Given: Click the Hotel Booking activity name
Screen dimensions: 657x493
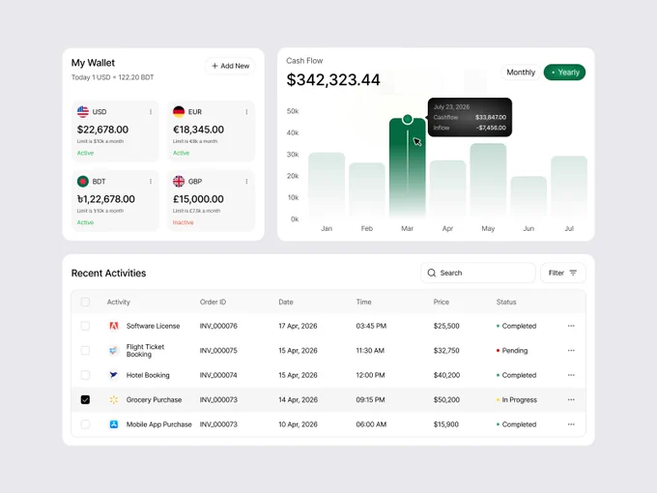Looking at the screenshot, I should coord(148,375).
